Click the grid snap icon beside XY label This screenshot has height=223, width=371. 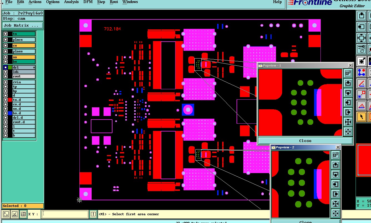tap(23, 214)
